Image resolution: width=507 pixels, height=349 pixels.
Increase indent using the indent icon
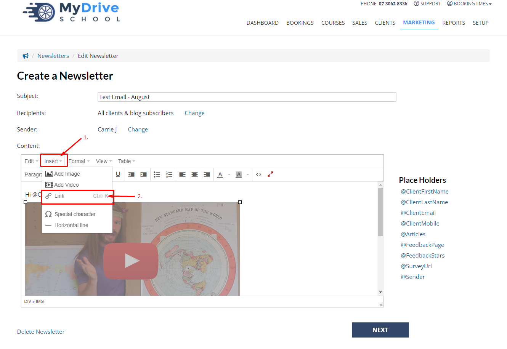pos(143,174)
